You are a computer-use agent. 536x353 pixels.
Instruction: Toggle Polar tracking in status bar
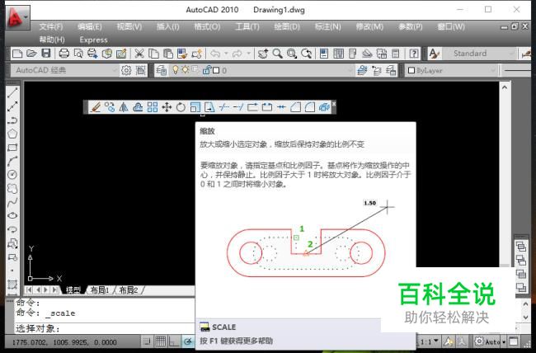pyautogui.click(x=188, y=341)
